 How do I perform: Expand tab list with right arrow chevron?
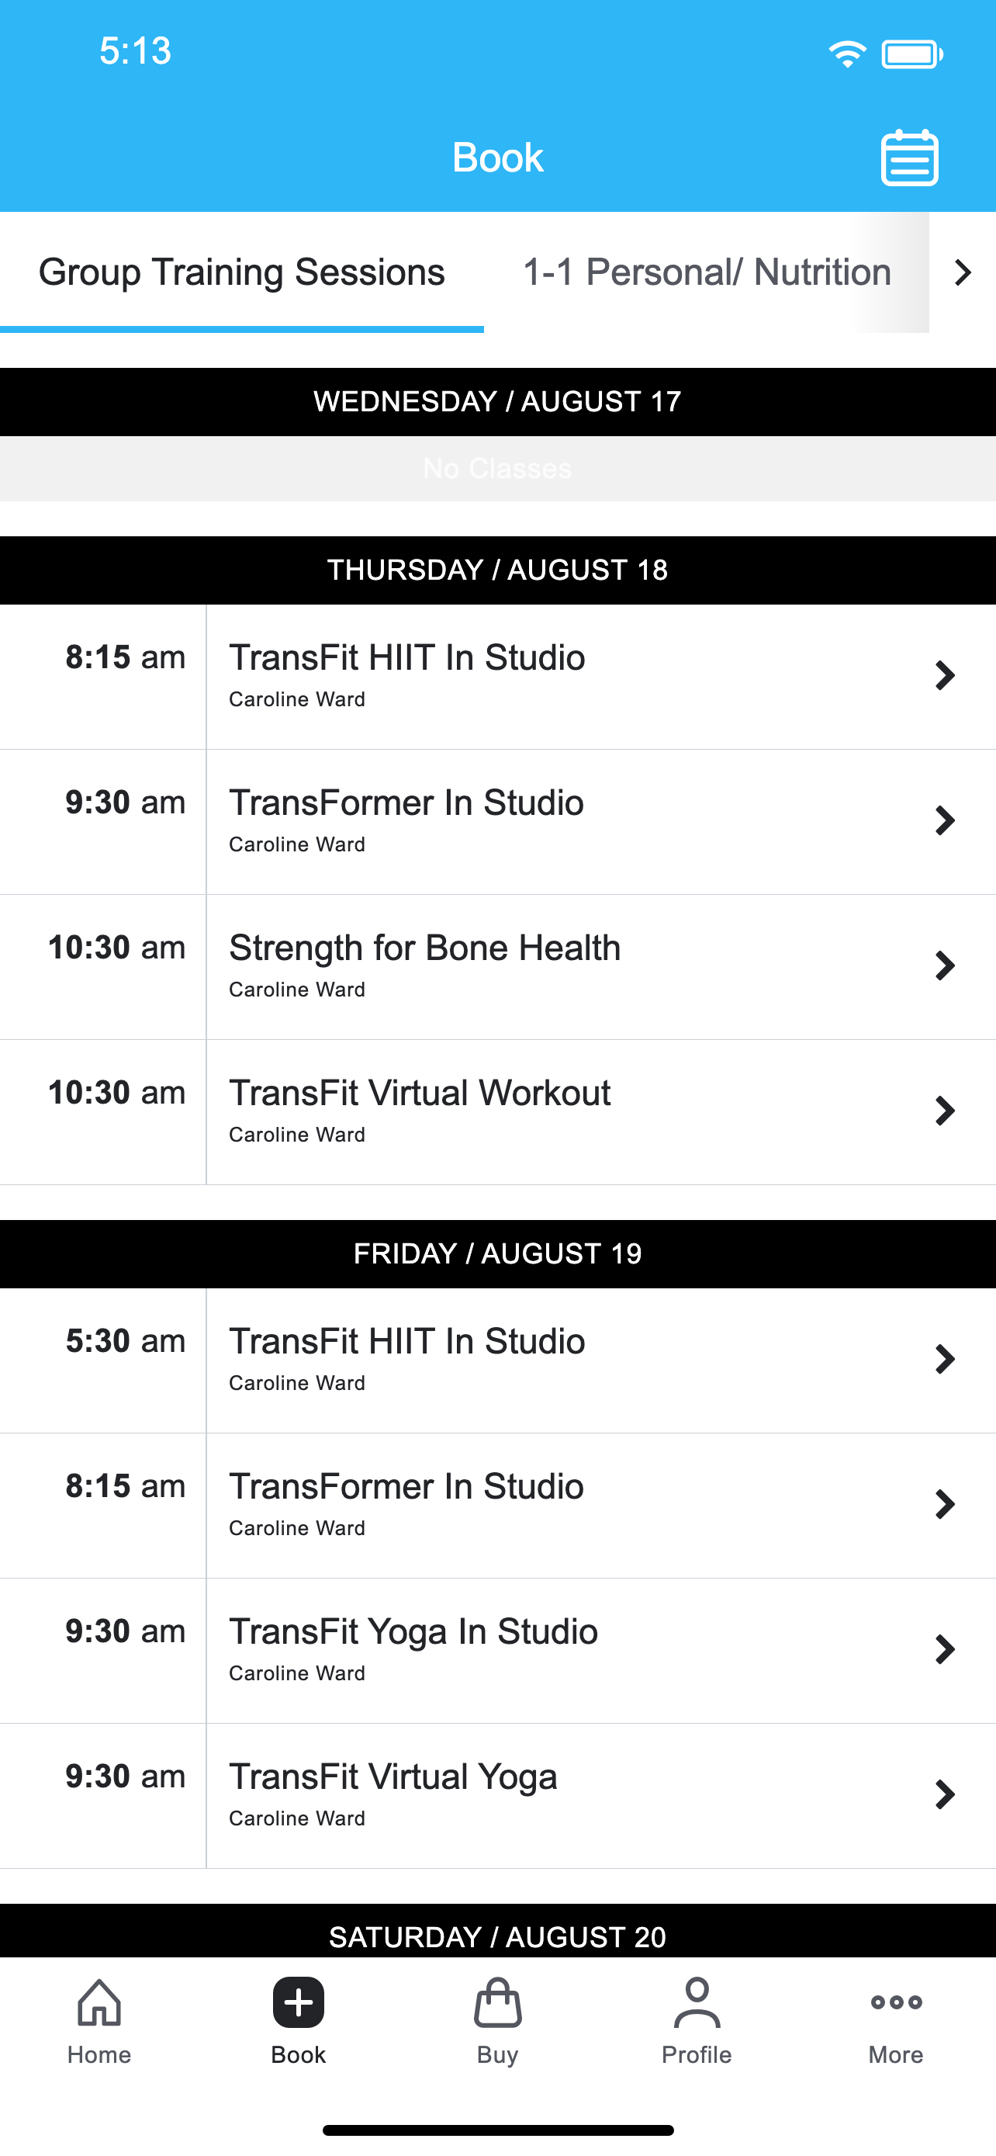pos(963,272)
